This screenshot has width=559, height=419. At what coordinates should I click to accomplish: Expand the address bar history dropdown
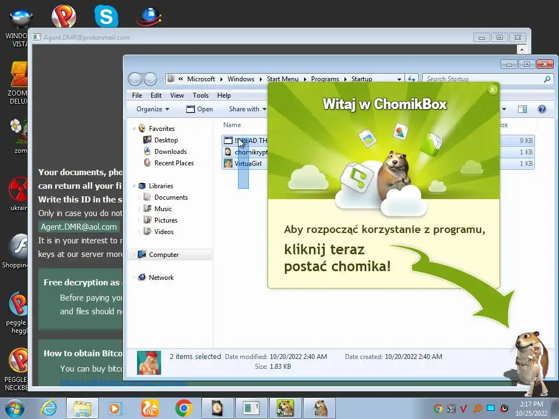point(399,79)
